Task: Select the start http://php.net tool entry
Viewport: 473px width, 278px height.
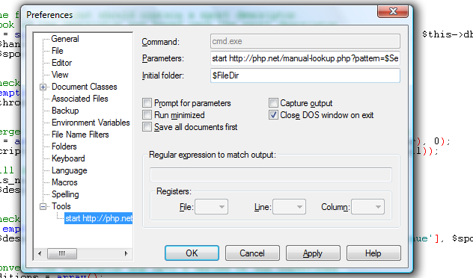Action: 99,218
